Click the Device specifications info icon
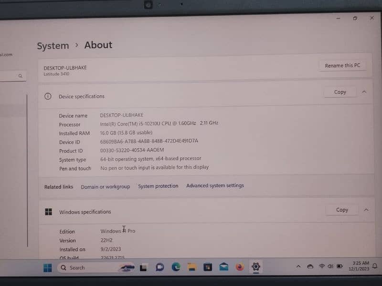382x286 pixels. (48, 96)
